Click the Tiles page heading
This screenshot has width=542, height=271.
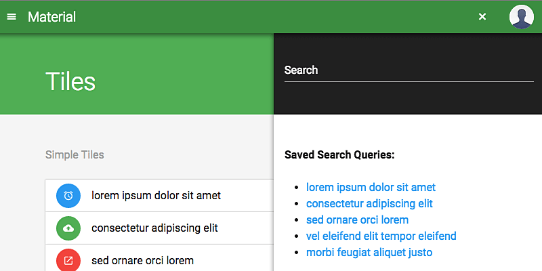(70, 81)
